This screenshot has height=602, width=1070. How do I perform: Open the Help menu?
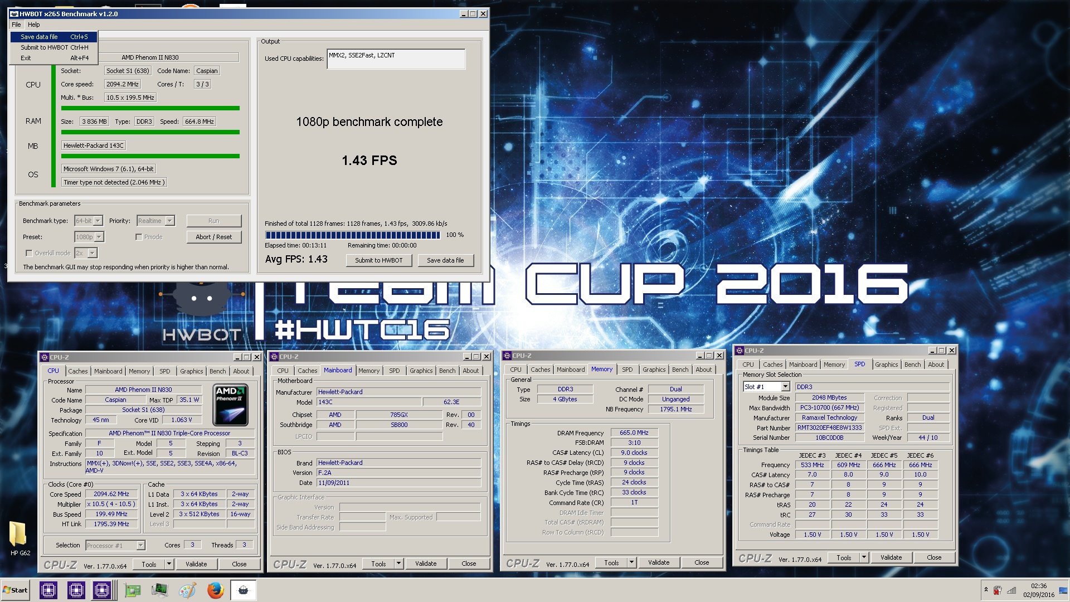click(x=34, y=25)
